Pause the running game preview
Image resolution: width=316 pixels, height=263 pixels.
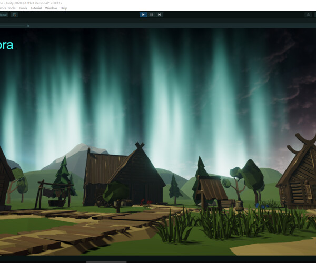151,15
